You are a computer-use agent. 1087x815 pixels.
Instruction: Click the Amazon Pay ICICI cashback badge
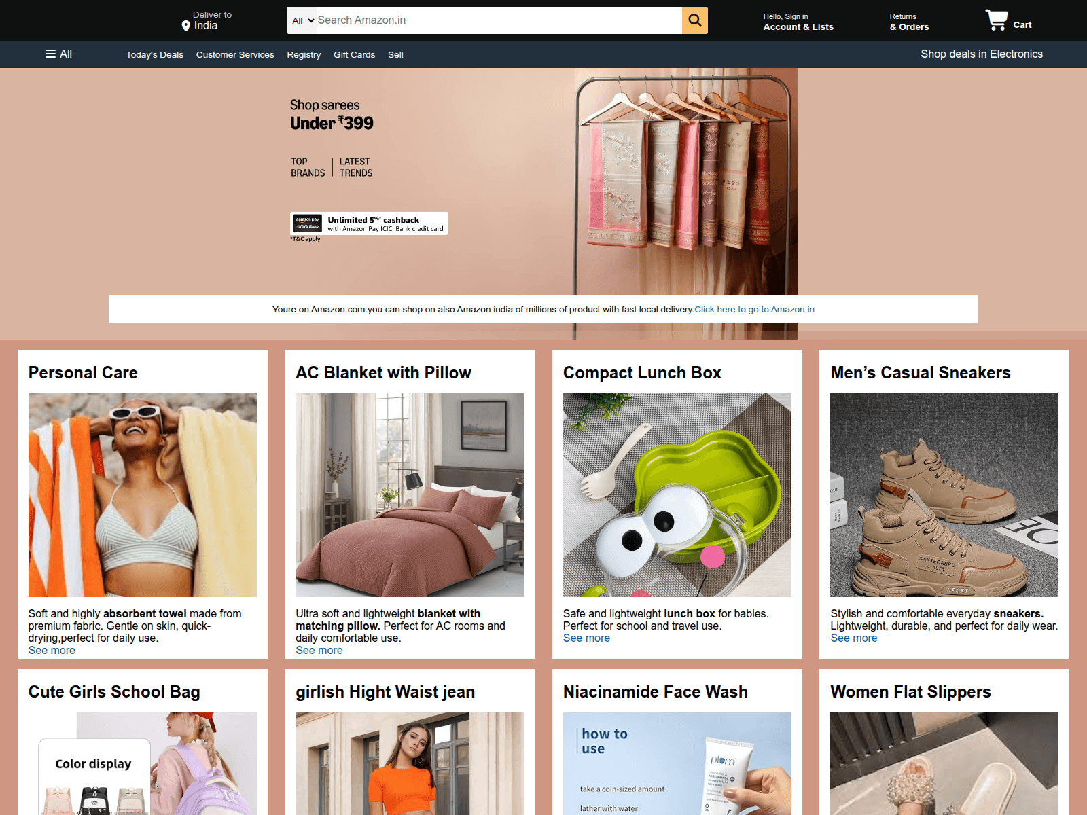pos(369,223)
